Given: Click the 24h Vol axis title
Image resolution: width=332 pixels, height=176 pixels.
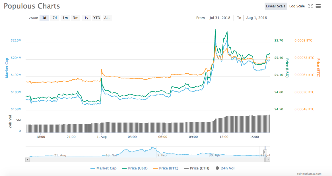Looking at the screenshot, I should tap(10, 122).
